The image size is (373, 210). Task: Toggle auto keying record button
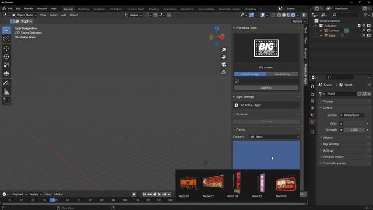pos(134,194)
